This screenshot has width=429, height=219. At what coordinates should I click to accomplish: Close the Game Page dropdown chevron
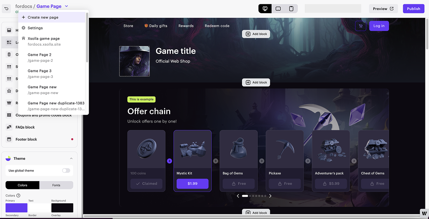tap(66, 6)
